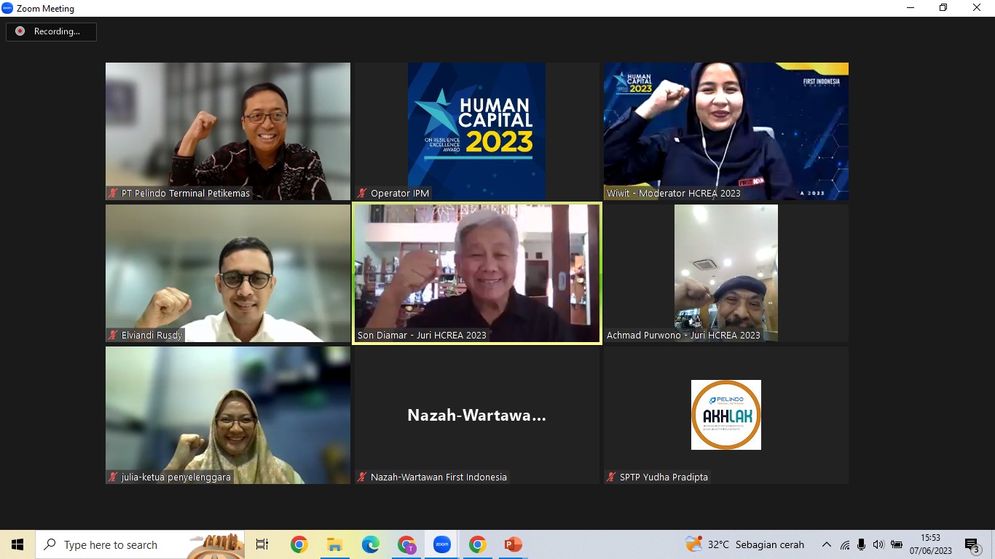The image size is (995, 559).
Task: Show hidden tray icons chevron
Action: 826,544
